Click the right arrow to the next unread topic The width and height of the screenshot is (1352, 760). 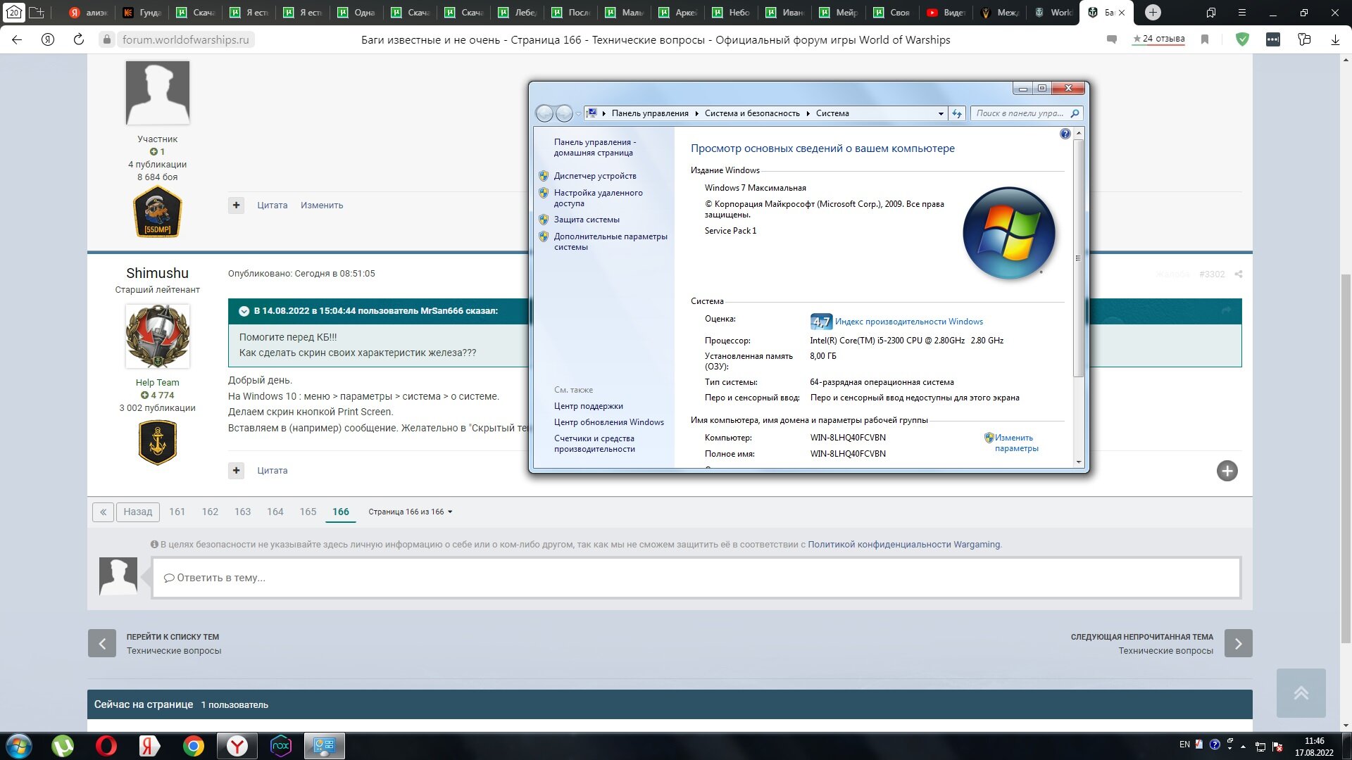pos(1238,643)
